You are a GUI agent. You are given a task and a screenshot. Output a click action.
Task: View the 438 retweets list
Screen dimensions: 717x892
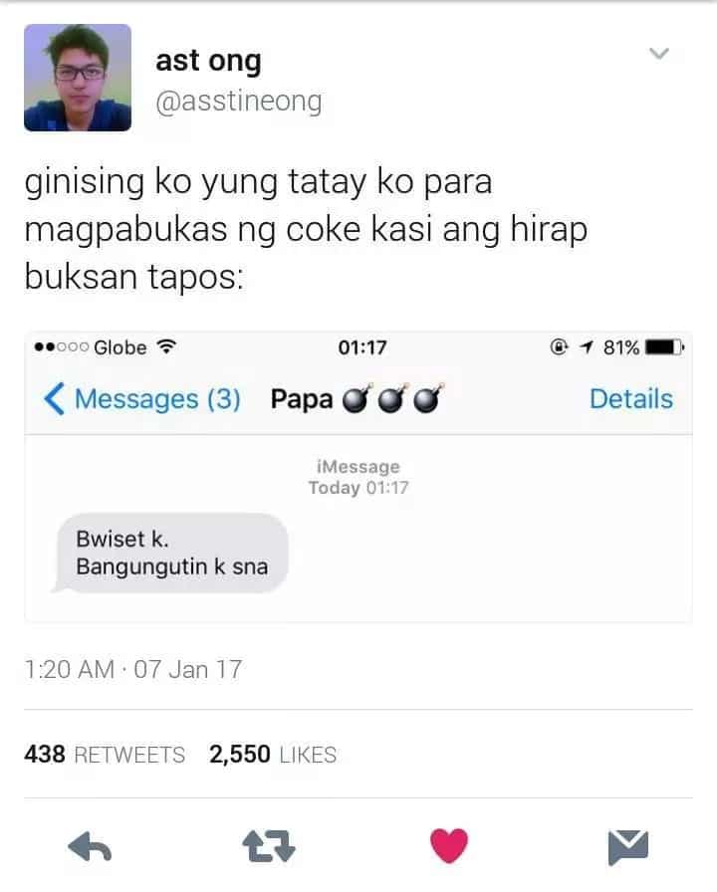105,755
